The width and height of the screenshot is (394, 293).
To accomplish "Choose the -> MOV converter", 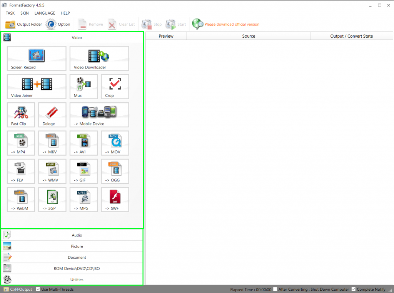I will 115,143.
